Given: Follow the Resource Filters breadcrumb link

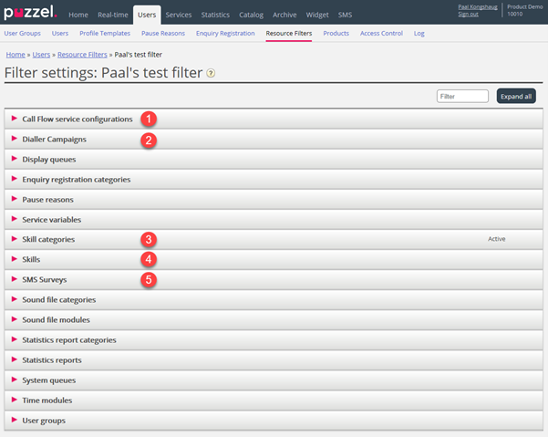Looking at the screenshot, I should [83, 55].
